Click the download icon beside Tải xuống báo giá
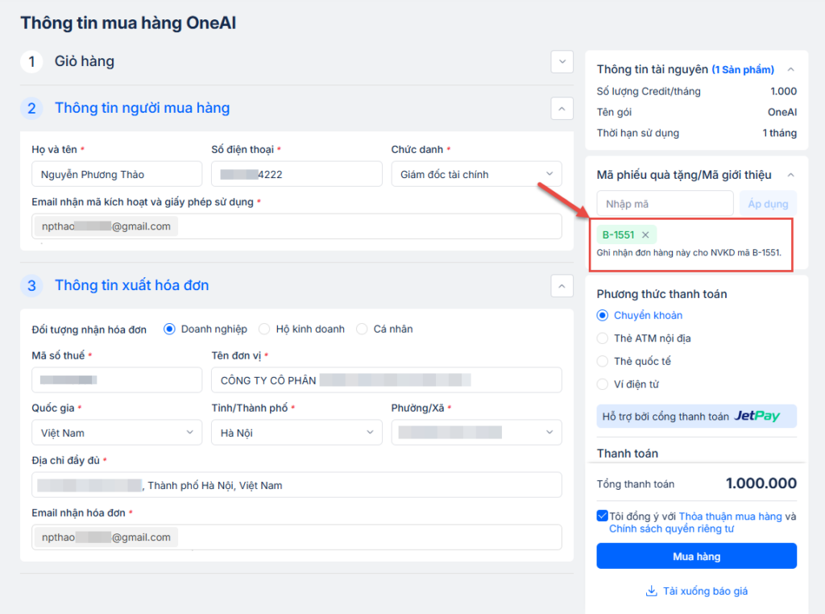 [652, 591]
